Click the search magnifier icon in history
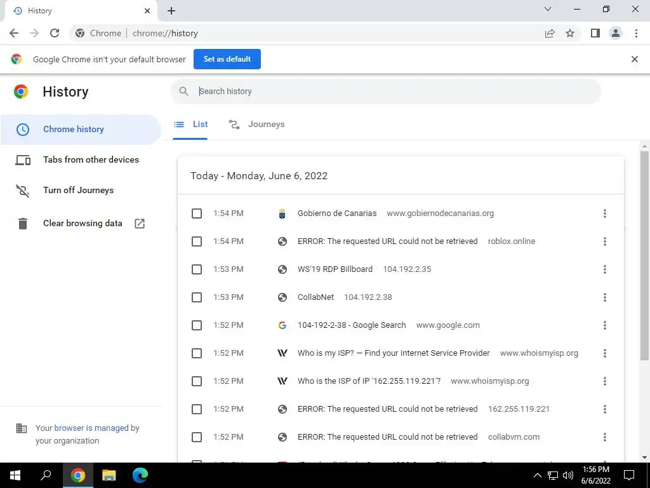650x488 pixels. pos(183,91)
